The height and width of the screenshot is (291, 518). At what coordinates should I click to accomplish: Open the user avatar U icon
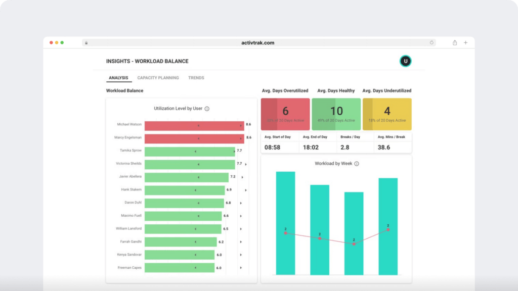click(405, 61)
